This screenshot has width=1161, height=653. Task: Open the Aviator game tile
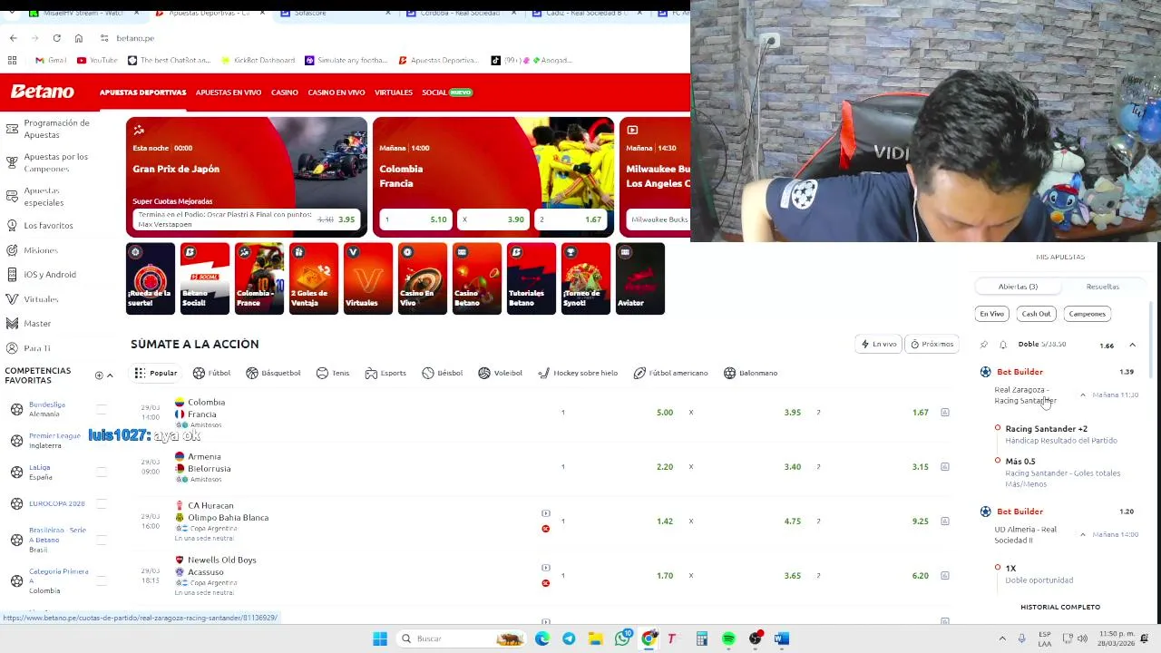pos(639,278)
